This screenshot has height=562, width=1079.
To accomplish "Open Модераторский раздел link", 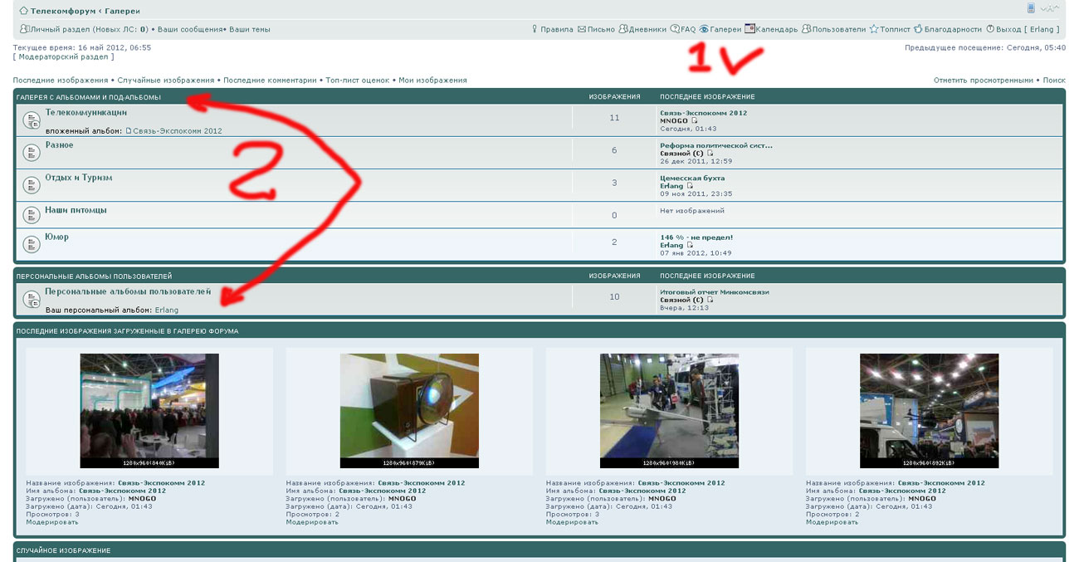I will pyautogui.click(x=64, y=56).
